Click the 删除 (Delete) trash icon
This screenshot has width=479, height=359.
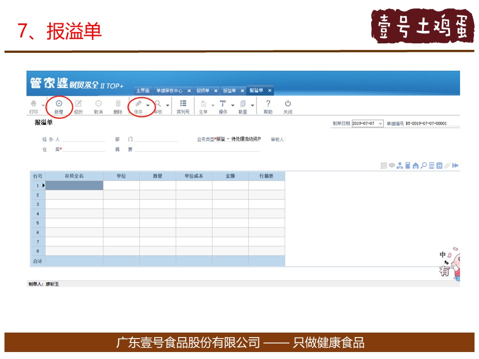point(118,104)
